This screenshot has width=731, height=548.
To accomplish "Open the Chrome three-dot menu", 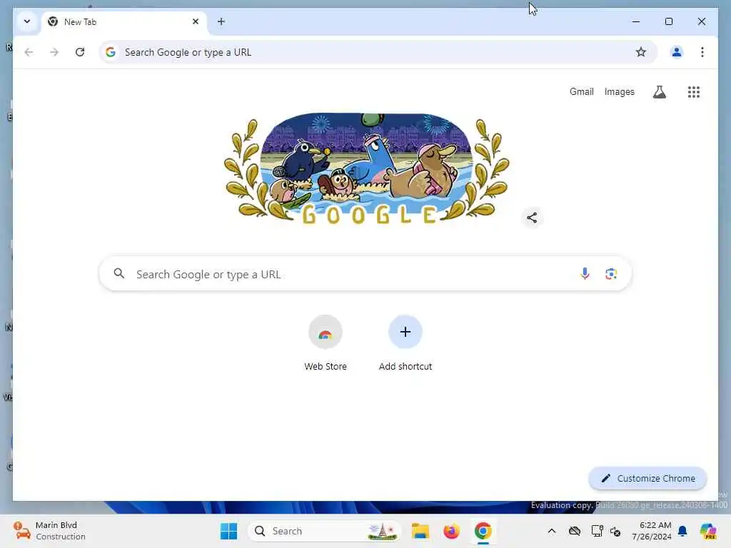I will 702,52.
